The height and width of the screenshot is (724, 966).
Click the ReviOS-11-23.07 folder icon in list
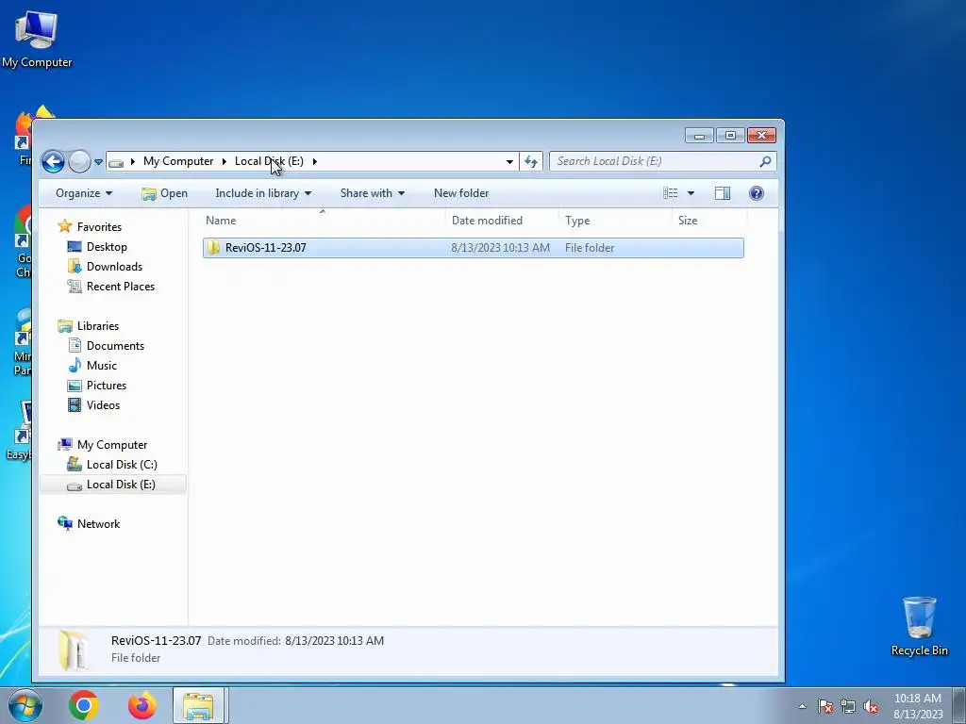click(x=213, y=248)
